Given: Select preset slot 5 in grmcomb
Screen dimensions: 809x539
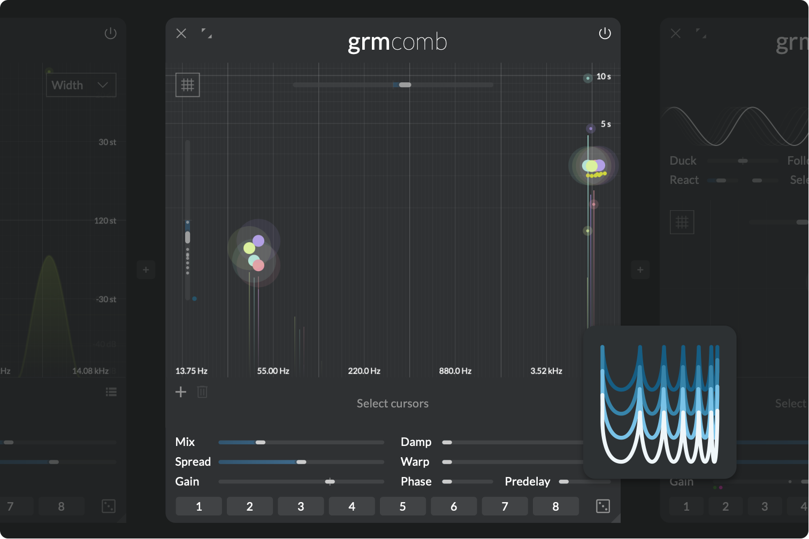Looking at the screenshot, I should (x=402, y=506).
